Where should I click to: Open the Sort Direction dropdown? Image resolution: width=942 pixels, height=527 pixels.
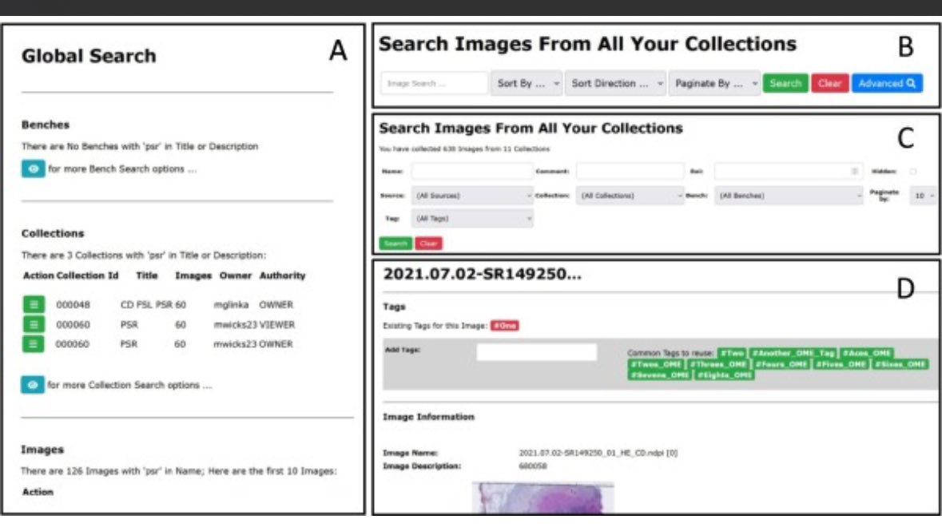[615, 83]
